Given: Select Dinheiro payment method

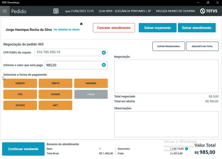Looking at the screenshot, I should click(91, 83).
